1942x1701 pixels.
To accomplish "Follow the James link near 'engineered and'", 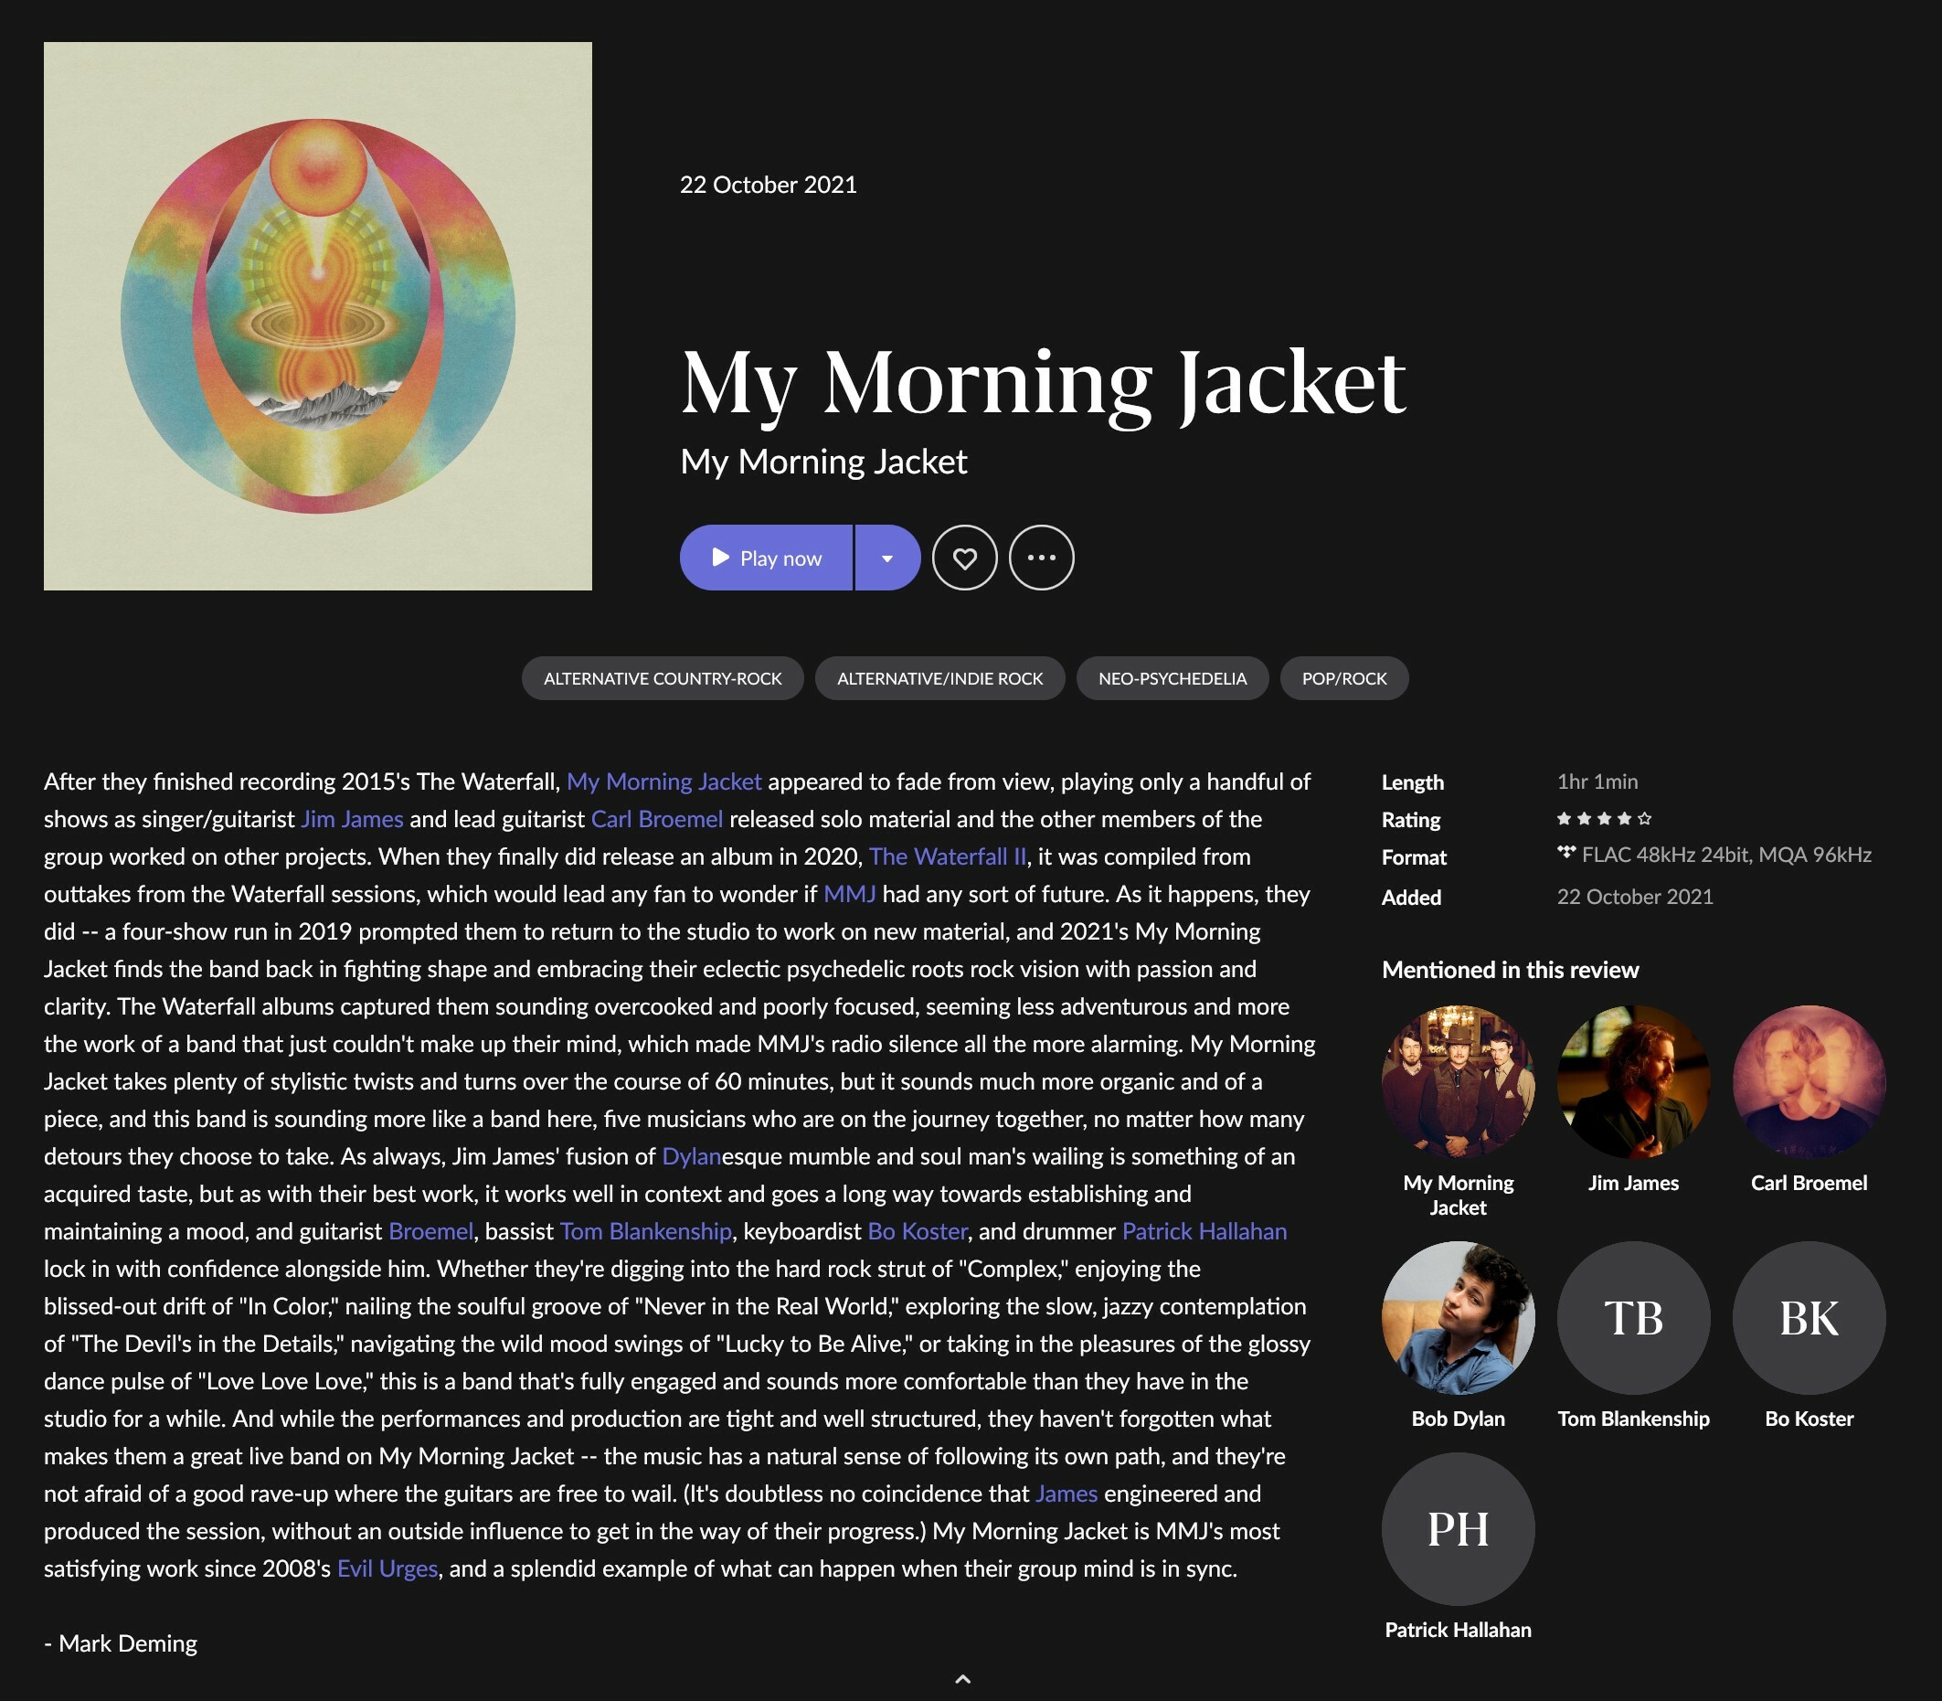I will point(1066,1494).
